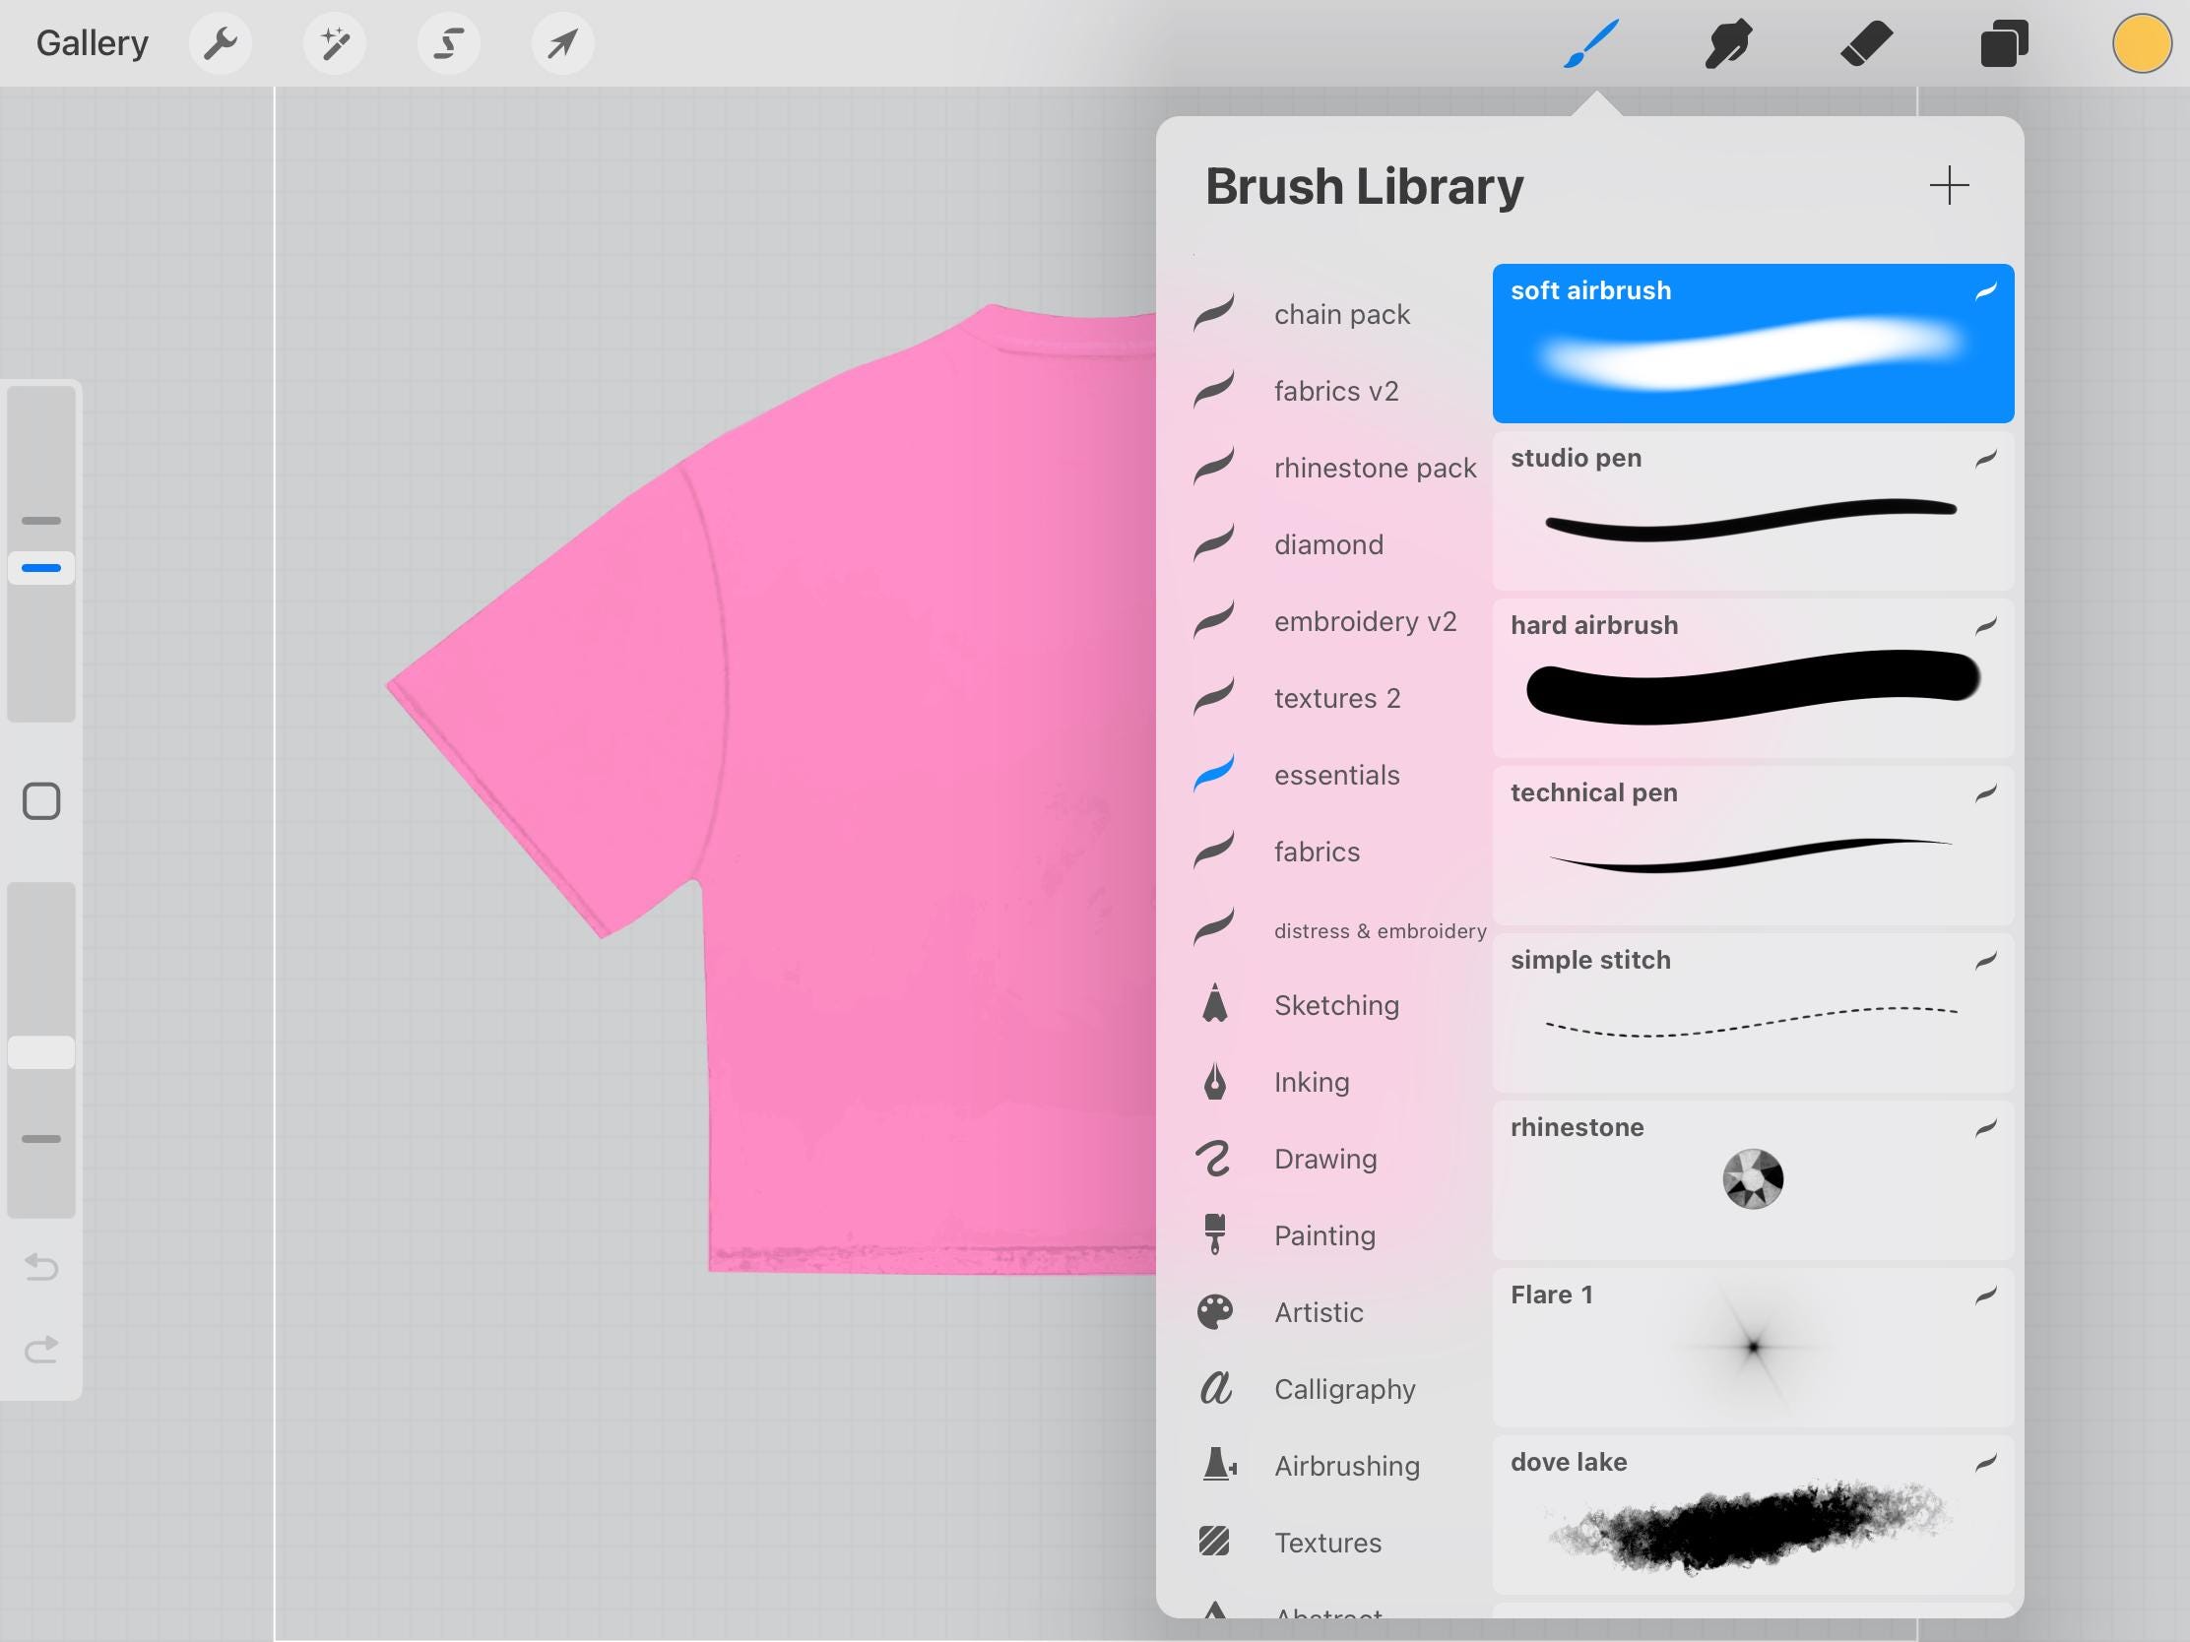Open the active color picker circle
The image size is (2190, 1642).
2142,43
